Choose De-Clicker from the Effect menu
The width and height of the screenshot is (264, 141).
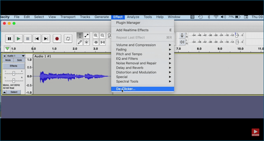tap(143, 89)
